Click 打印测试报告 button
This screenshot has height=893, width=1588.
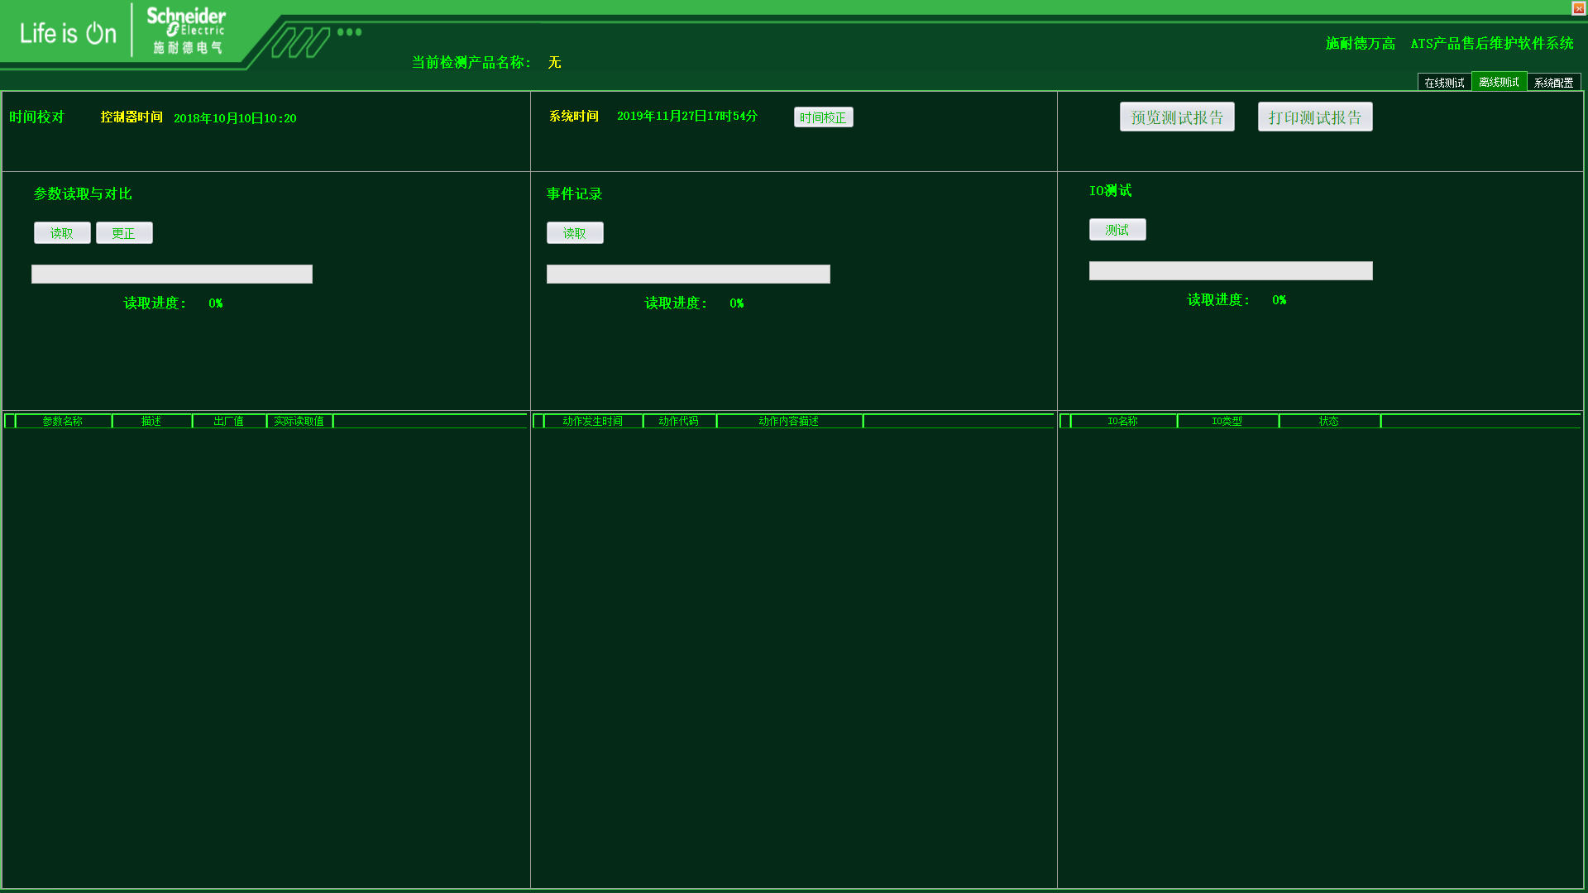[x=1314, y=117]
